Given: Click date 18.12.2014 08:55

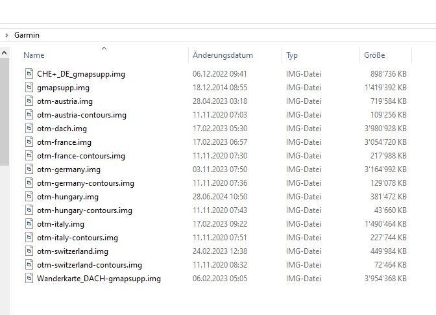Looking at the screenshot, I should (x=220, y=88).
